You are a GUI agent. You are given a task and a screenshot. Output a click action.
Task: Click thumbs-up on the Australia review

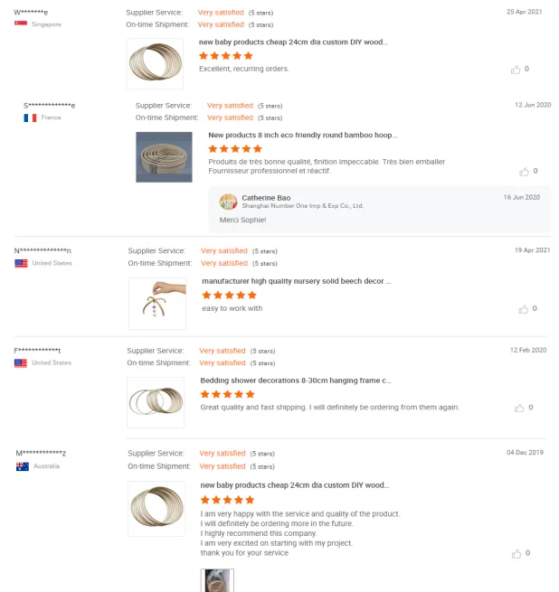516,553
